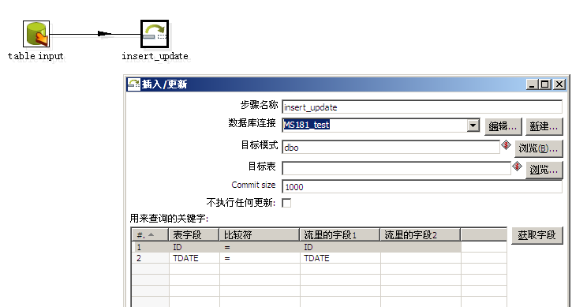The width and height of the screenshot is (572, 307).
Task: Click the = comparator in row 2
Action: point(260,258)
